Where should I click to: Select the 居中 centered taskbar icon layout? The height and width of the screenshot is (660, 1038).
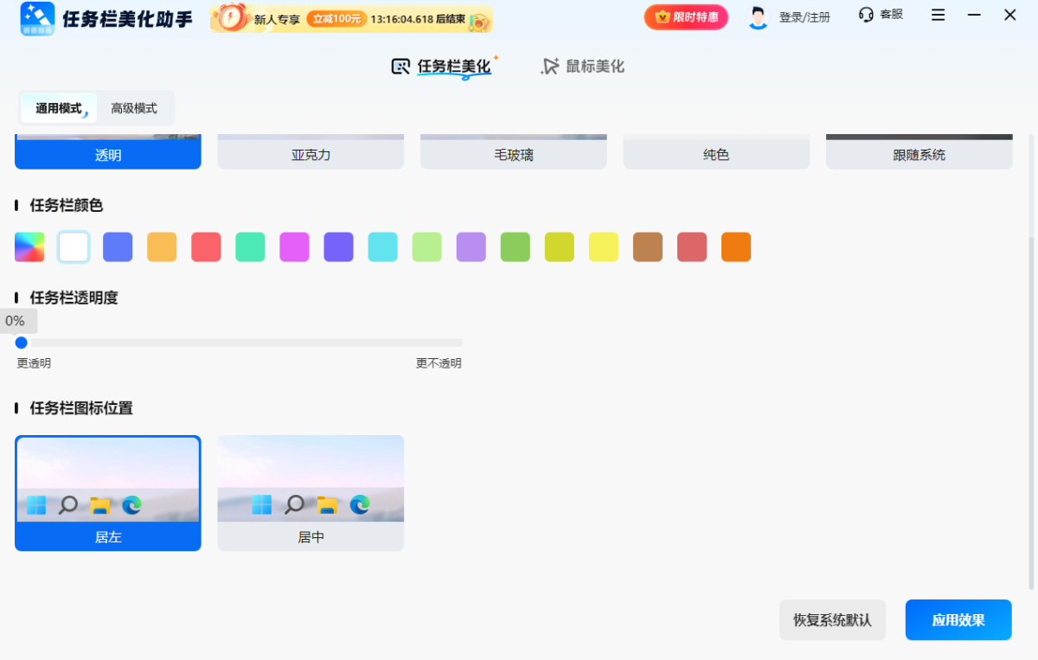click(311, 493)
